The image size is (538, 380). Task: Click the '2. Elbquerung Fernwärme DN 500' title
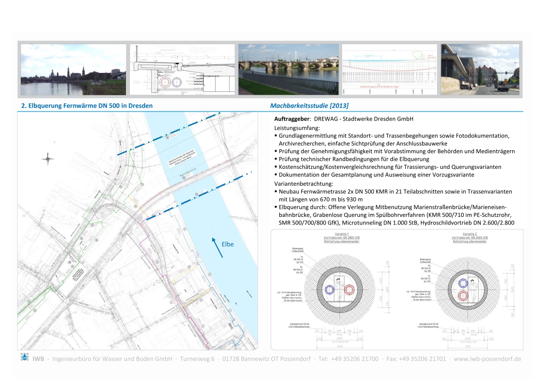(x=87, y=106)
